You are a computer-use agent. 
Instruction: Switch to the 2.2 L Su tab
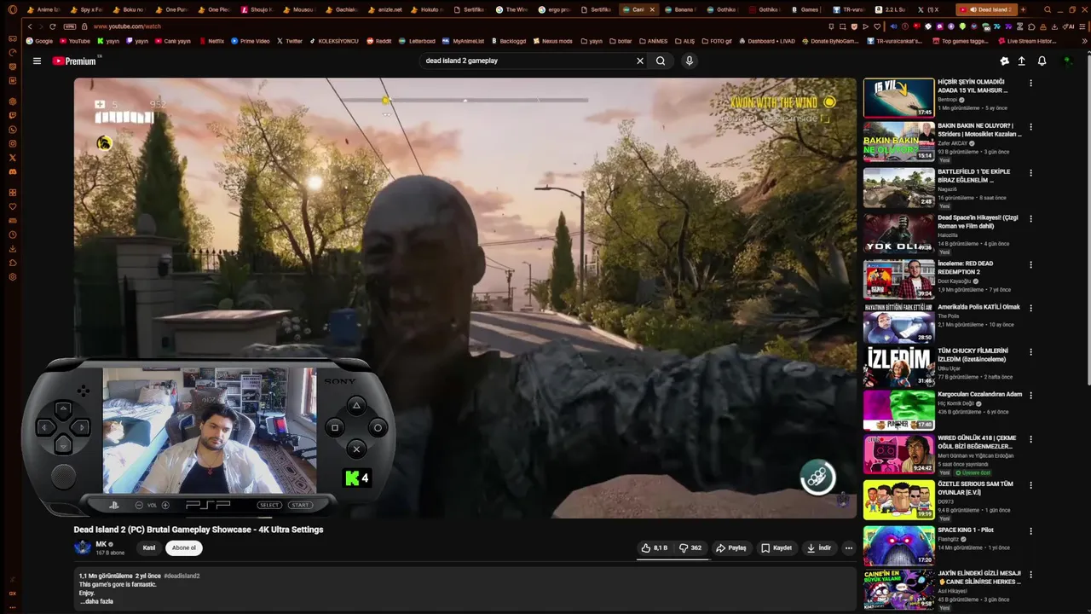[891, 9]
